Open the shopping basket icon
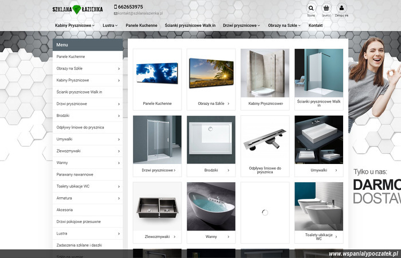Screen dimensions: 401x258 326,8
